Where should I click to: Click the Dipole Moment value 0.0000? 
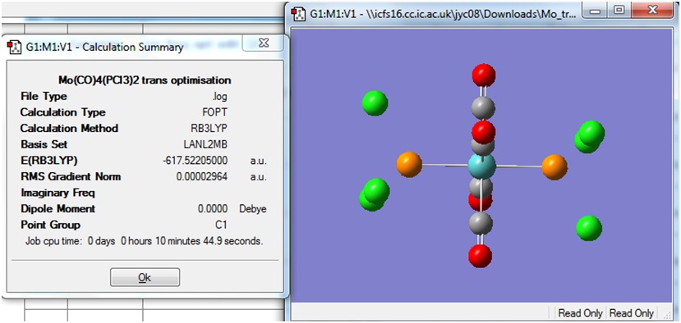(x=213, y=209)
